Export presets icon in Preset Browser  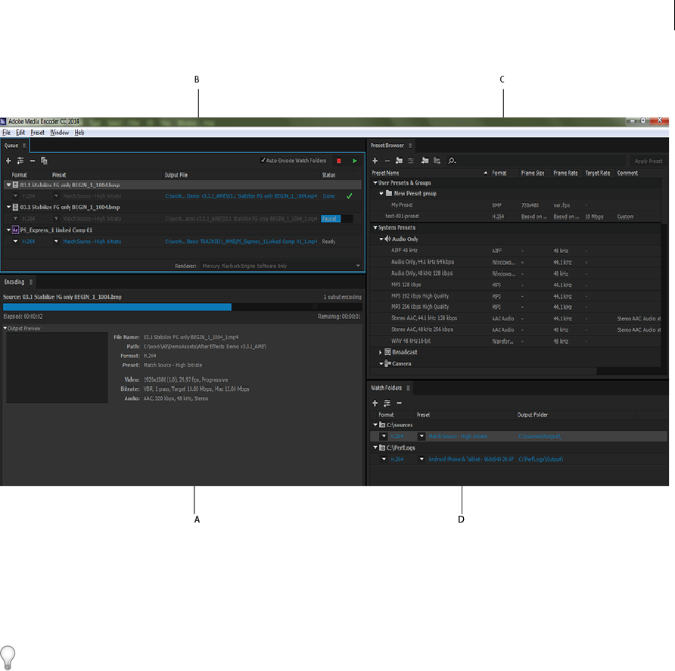(437, 161)
